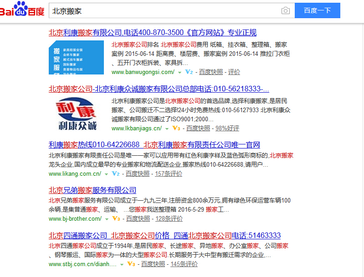Open the 北京兄弟搬家服务有限公司 result title
This screenshot has width=364, height=277.
coord(92,190)
